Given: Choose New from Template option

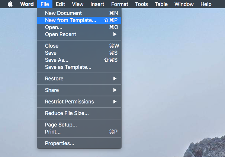Looking at the screenshot, I should 70,20.
